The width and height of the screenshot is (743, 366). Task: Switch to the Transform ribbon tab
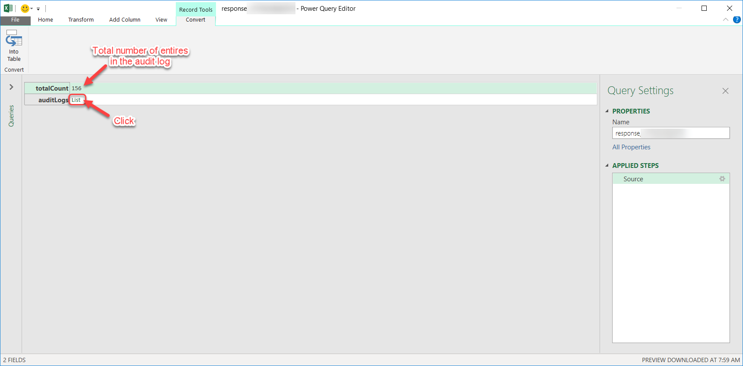click(81, 20)
